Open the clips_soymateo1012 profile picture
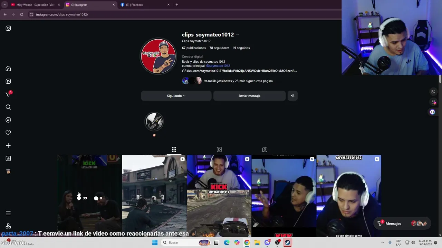This screenshot has width=442, height=248. click(158, 56)
